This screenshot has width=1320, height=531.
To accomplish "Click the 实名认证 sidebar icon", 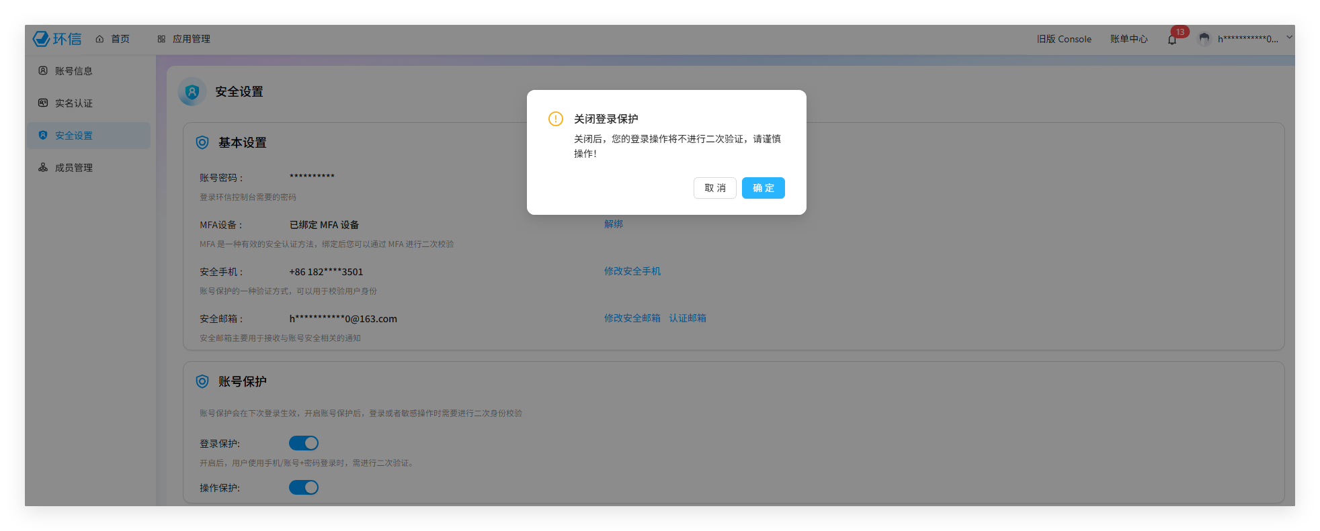I will pyautogui.click(x=43, y=103).
